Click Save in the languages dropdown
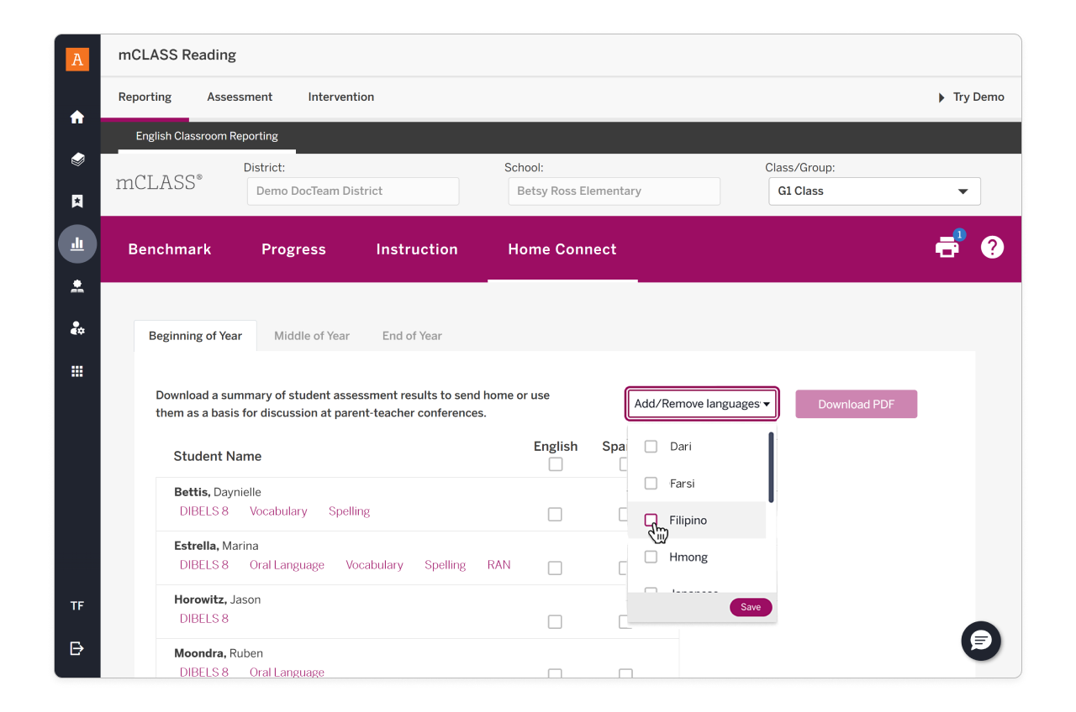1076x712 pixels. coord(751,607)
